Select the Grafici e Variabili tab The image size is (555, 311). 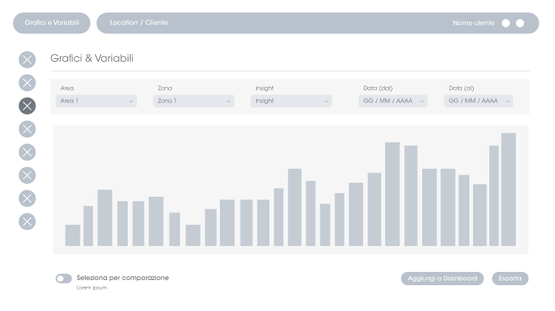(x=52, y=23)
